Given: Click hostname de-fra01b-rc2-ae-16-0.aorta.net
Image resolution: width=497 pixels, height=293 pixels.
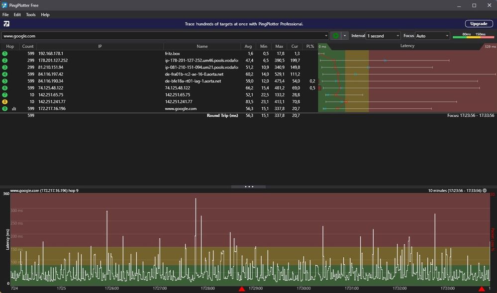Looking at the screenshot, I should pyautogui.click(x=194, y=74).
